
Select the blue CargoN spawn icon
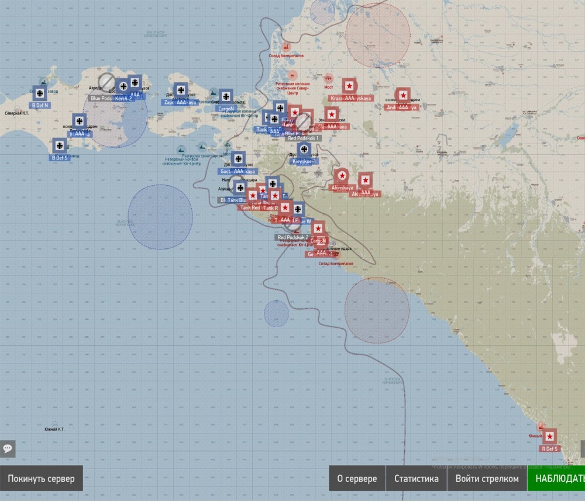(x=226, y=97)
